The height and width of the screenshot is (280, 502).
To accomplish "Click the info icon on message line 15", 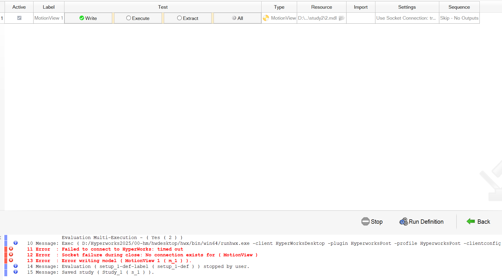I will (16, 272).
